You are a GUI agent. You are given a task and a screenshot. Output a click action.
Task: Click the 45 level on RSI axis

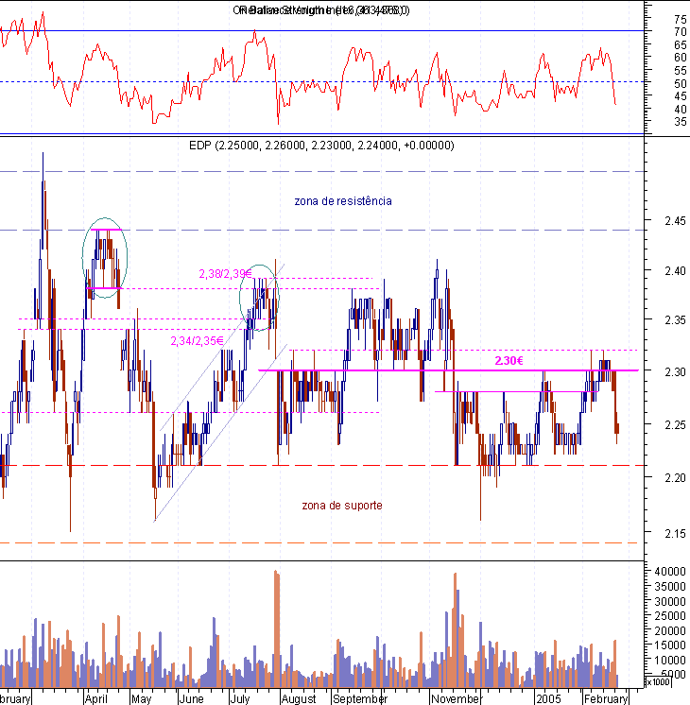(681, 96)
